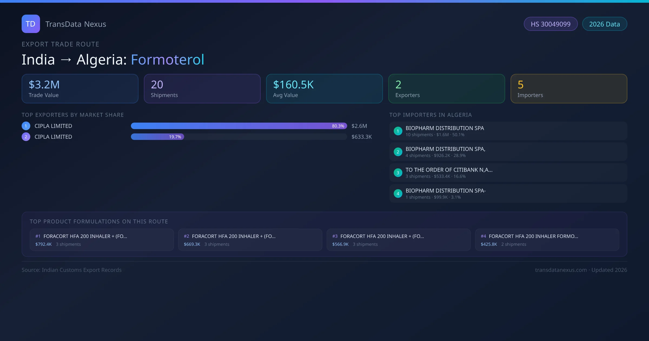Viewport: 649px width, 341px height.
Task: Open the HS 30049099 code filter
Action: coord(551,24)
